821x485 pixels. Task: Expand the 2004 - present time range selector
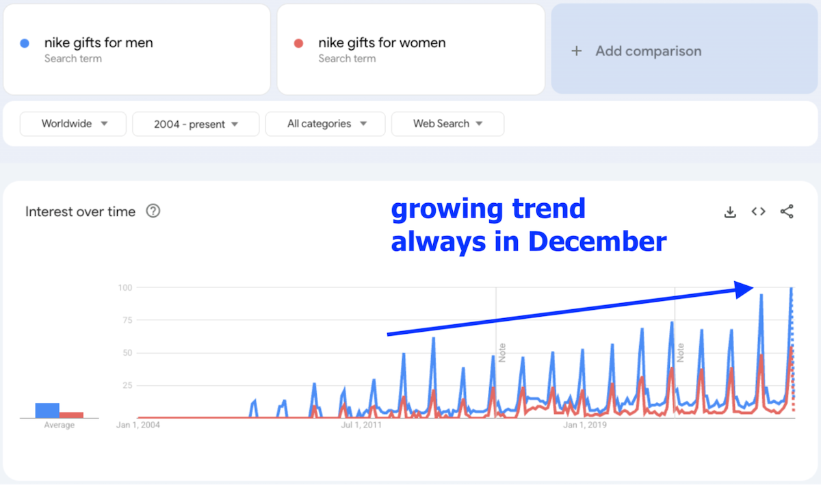pos(196,124)
